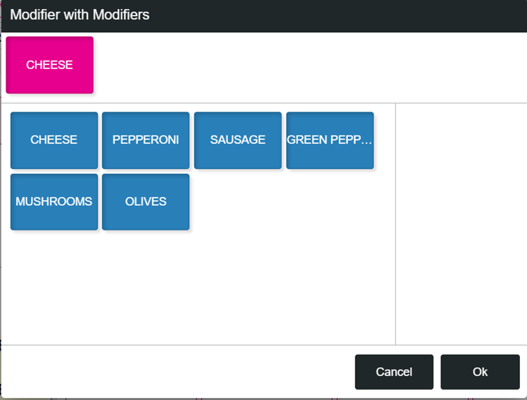Tap the SAUSAGE tile in the first row

(238, 140)
